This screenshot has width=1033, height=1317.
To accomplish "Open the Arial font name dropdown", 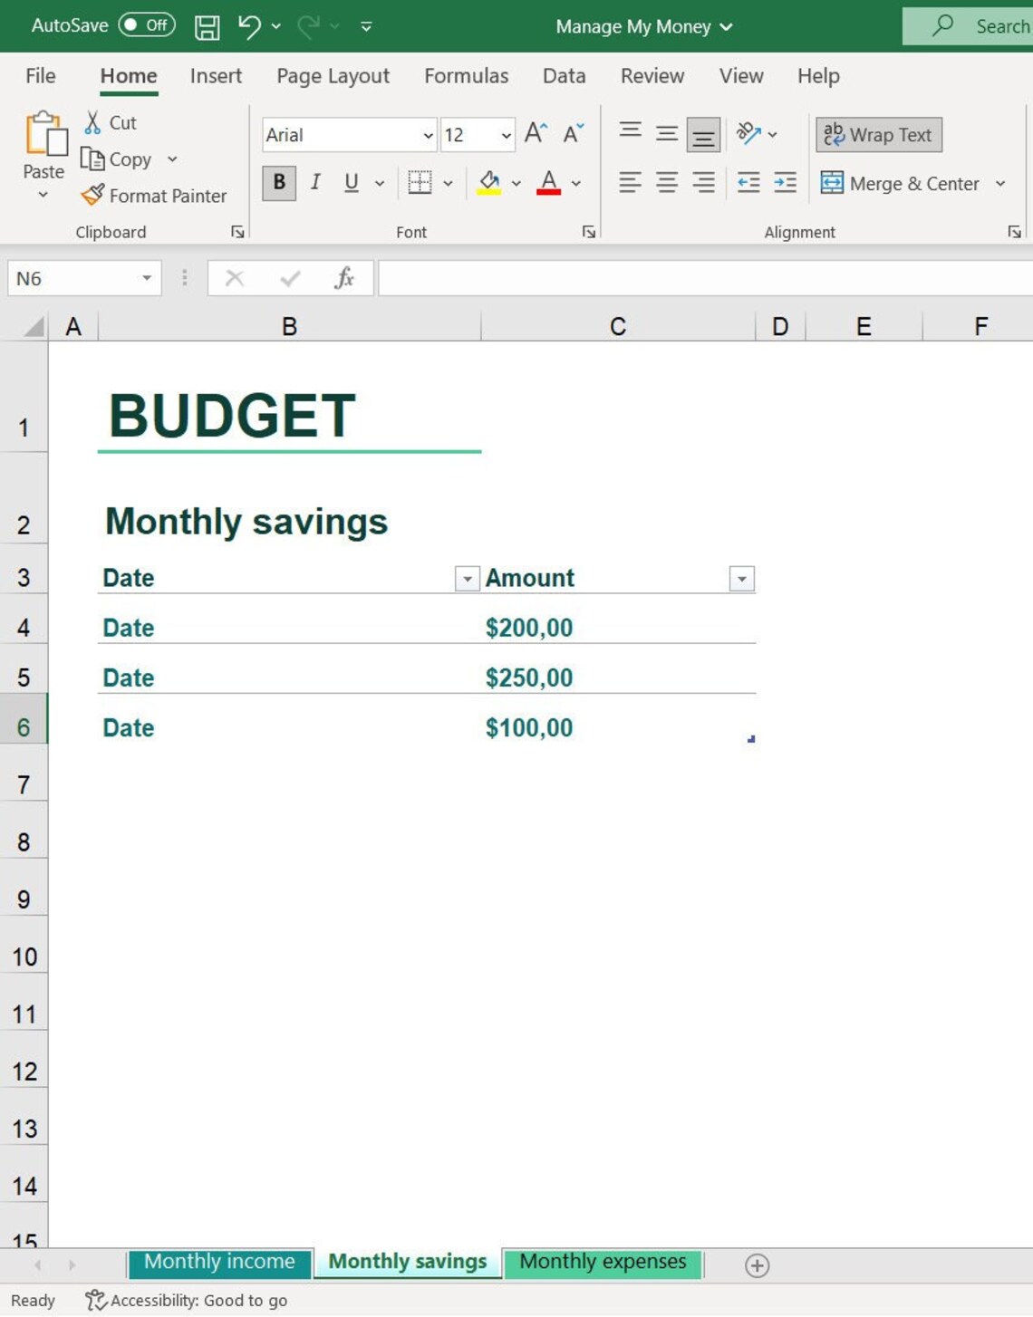I will point(427,135).
